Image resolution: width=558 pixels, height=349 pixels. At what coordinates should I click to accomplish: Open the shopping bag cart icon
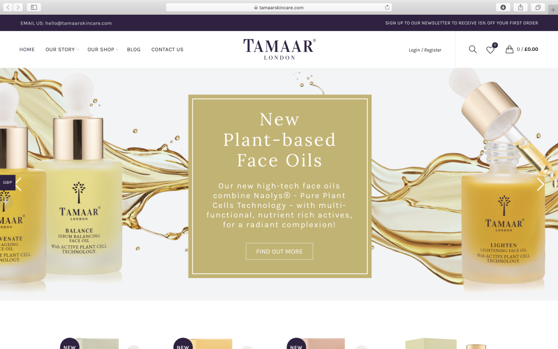[510, 49]
